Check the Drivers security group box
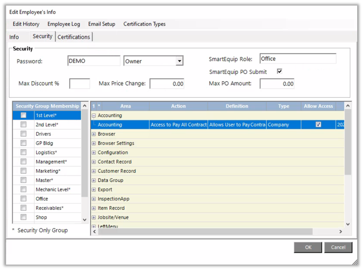 pyautogui.click(x=23, y=134)
